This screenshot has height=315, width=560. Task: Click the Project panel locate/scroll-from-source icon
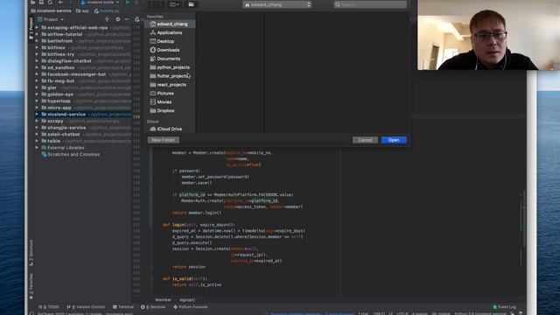tap(107, 19)
